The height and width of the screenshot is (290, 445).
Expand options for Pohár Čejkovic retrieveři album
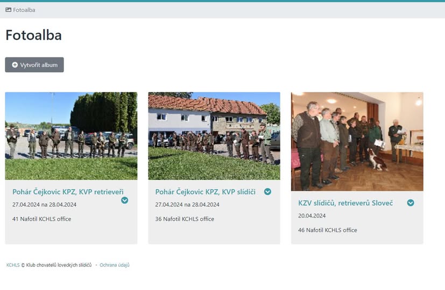tap(124, 200)
